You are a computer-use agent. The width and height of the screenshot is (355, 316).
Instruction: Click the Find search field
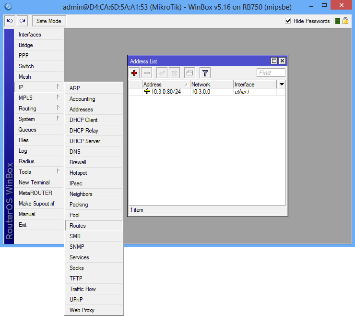(271, 73)
